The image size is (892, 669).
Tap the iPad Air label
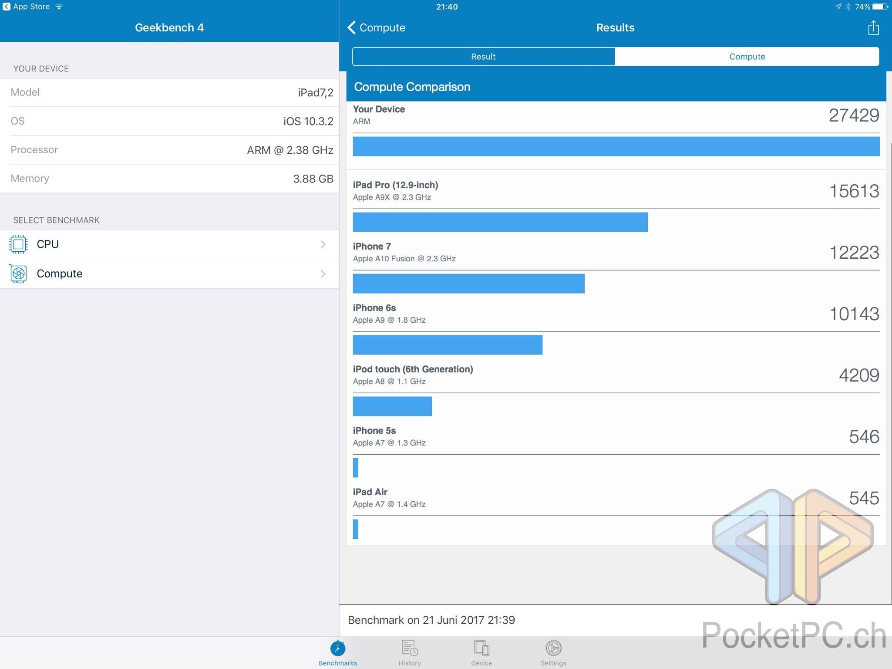tap(370, 492)
